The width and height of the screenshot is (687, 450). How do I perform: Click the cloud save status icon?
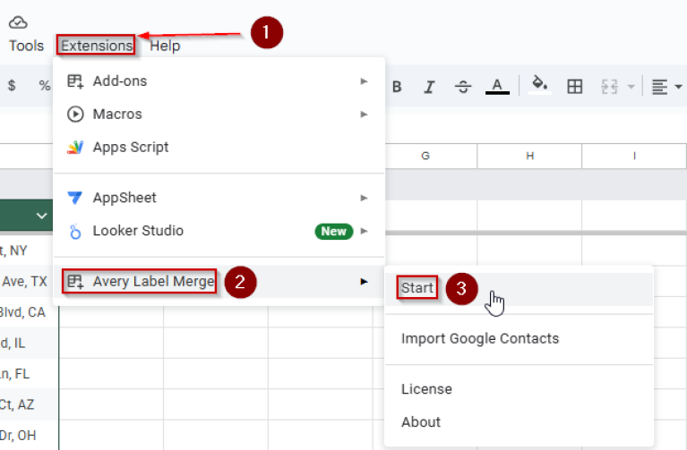(x=18, y=22)
